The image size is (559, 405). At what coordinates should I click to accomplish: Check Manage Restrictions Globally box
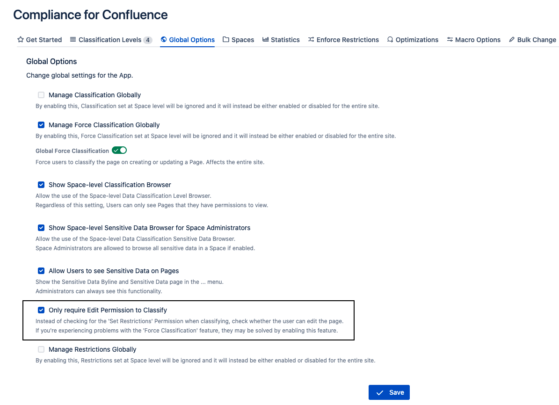(x=41, y=349)
